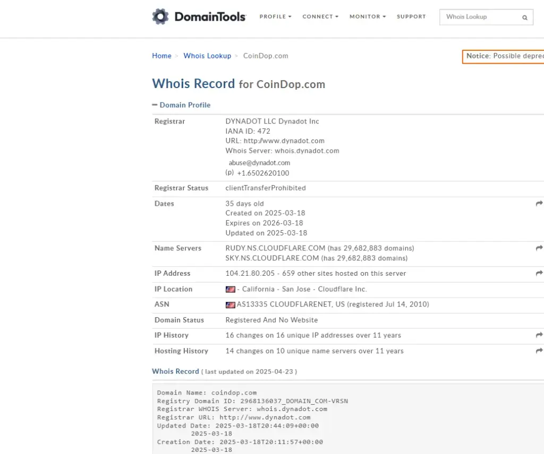Viewport: 544px width, 454px height.
Task: Click the Notice: Possible deprecation banner
Action: pos(504,56)
